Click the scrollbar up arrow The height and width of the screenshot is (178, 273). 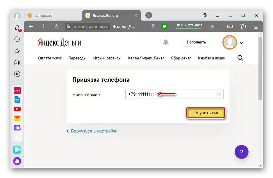point(260,35)
